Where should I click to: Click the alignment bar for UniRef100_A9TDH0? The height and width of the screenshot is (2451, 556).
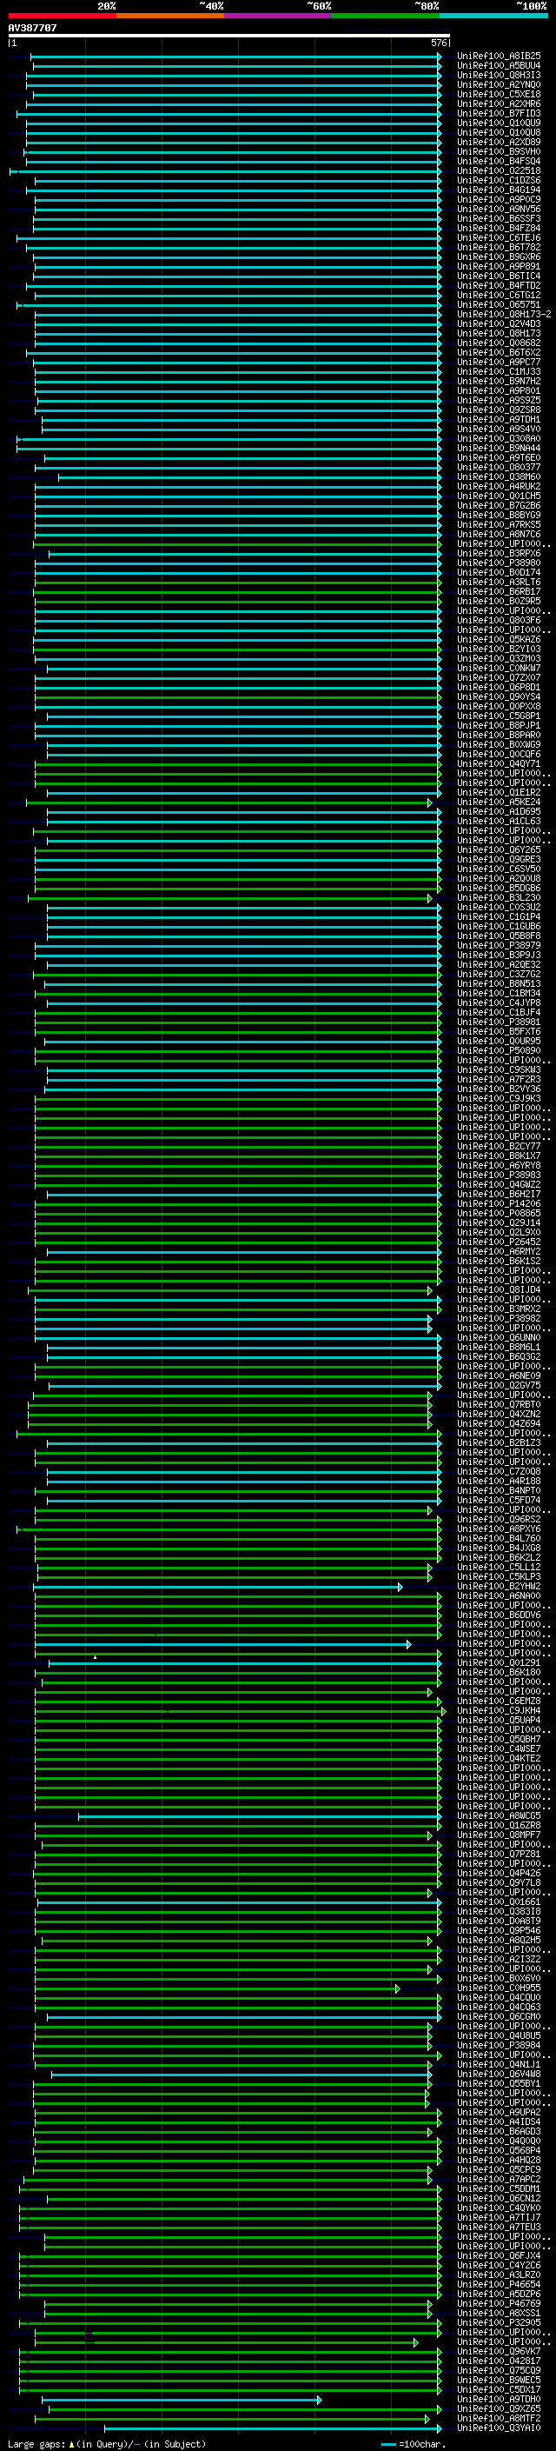[181, 2400]
